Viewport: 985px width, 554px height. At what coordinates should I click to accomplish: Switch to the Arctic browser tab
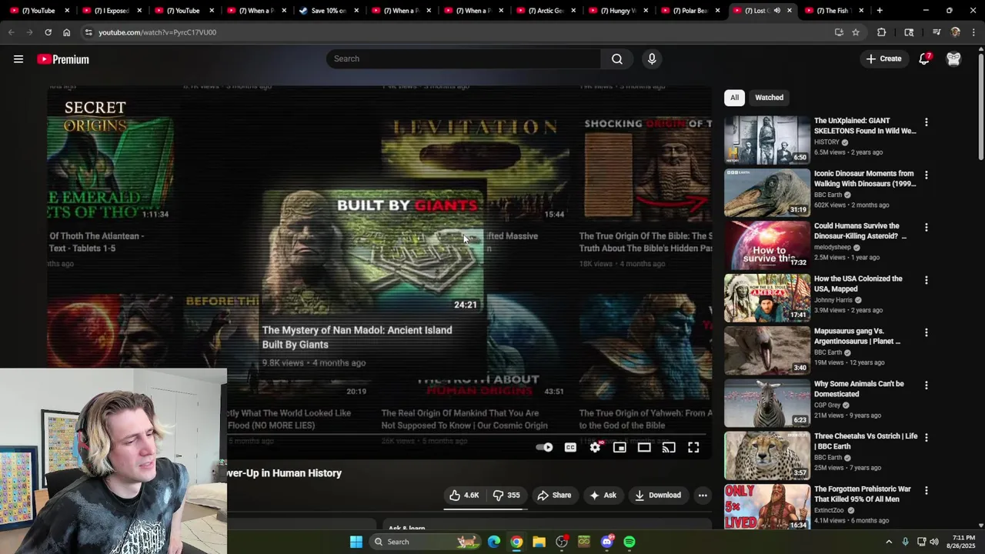[x=547, y=11]
